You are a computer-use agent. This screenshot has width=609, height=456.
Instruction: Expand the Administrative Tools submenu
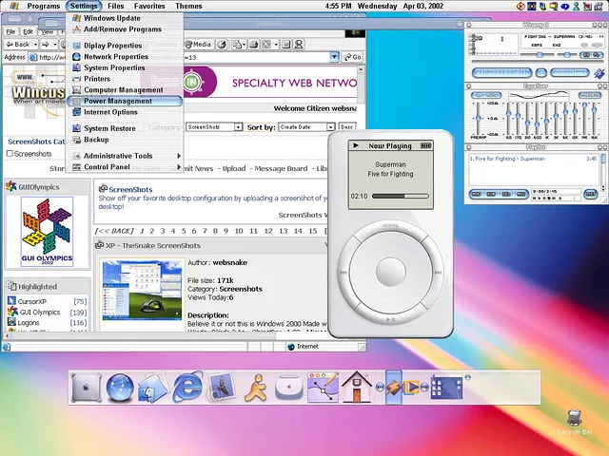click(x=117, y=156)
